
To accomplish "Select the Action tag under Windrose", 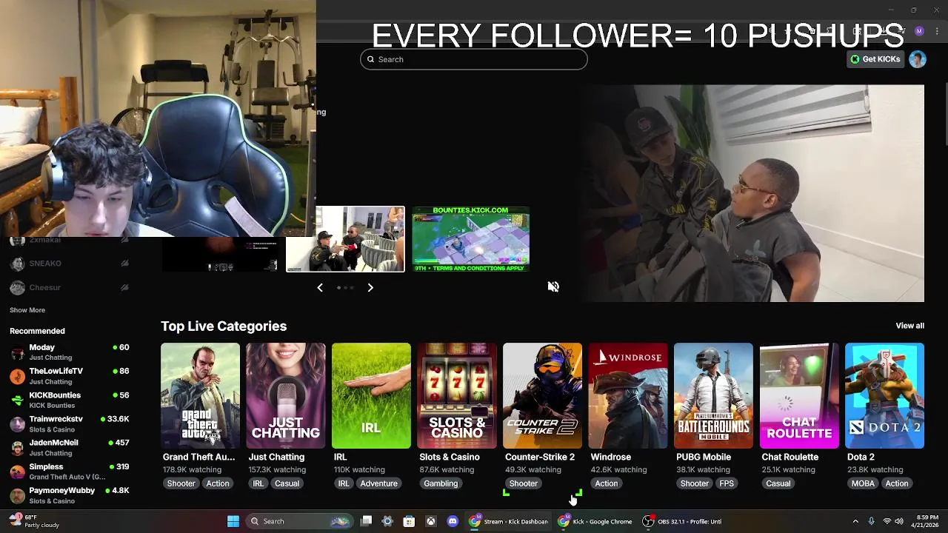I will click(606, 483).
